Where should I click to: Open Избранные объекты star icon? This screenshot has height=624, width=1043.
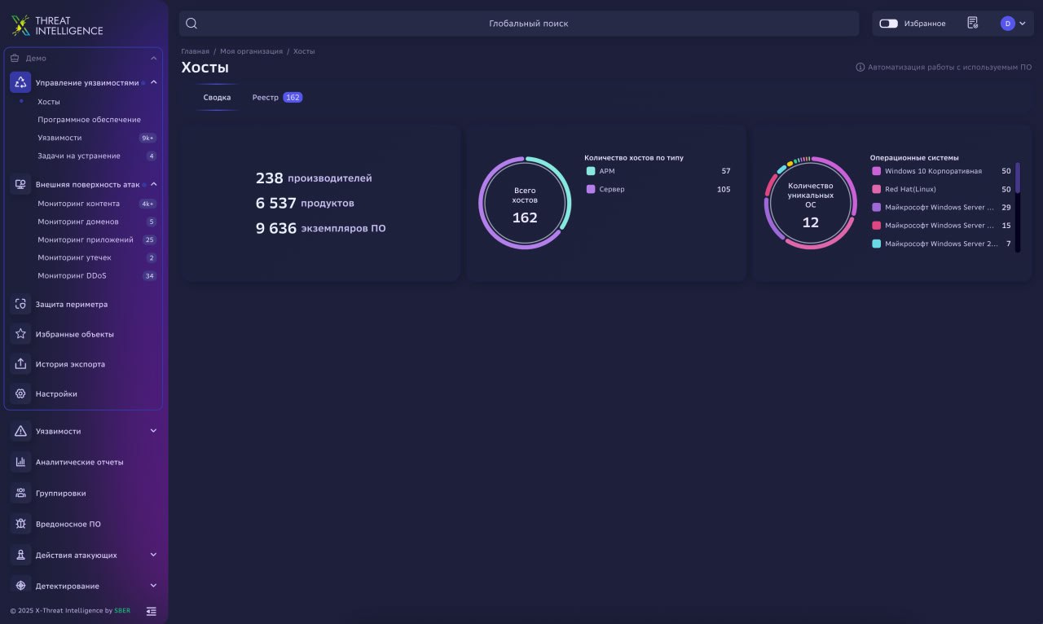[x=20, y=334]
